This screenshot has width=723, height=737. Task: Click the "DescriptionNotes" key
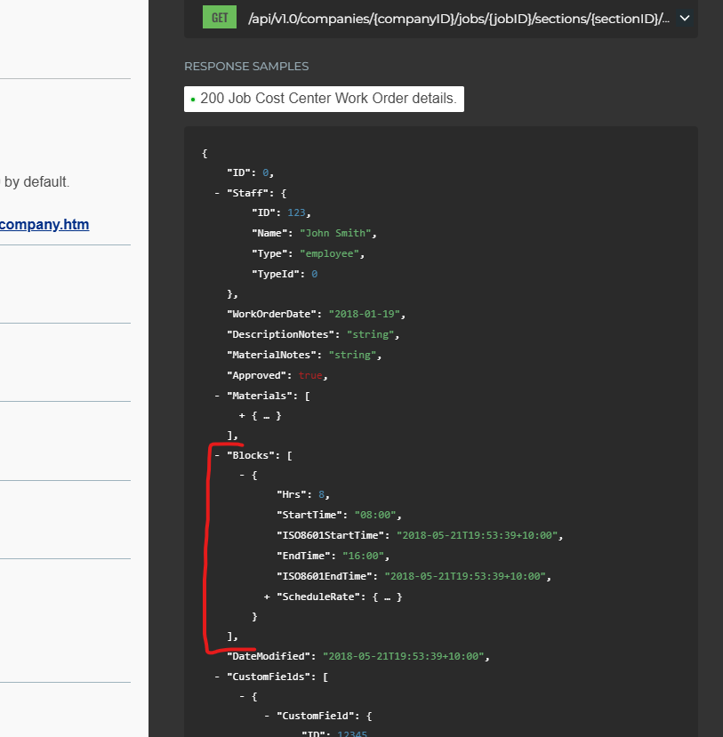pos(281,334)
